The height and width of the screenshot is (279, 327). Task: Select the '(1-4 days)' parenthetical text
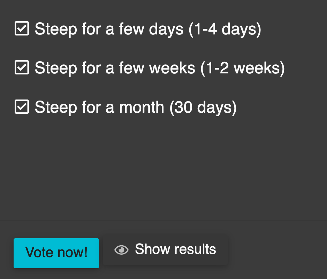[x=225, y=30]
